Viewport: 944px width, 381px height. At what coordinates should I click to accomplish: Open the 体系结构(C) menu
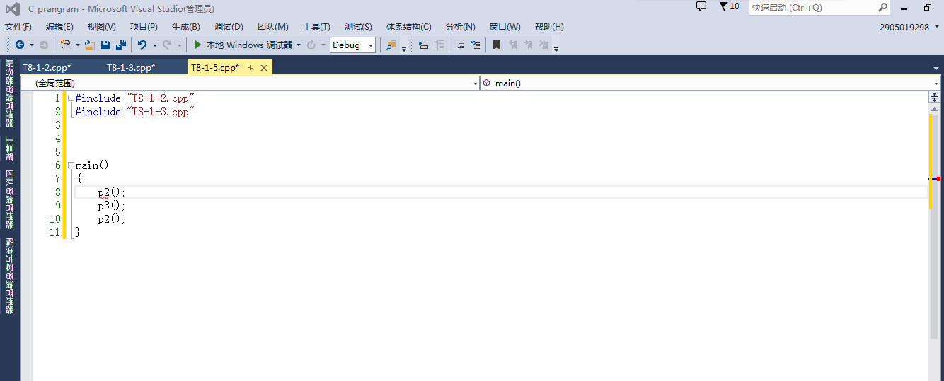408,27
